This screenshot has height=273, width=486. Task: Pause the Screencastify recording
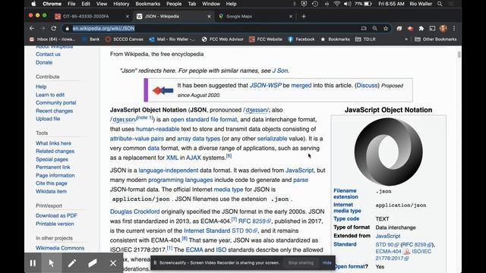pyautogui.click(x=33, y=263)
